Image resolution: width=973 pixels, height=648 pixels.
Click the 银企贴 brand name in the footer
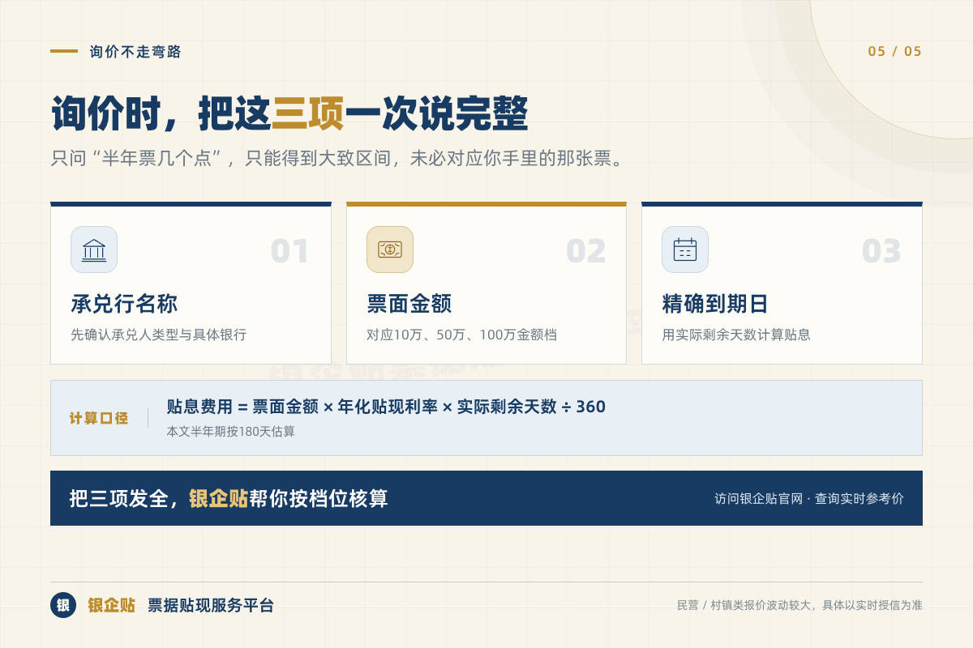111,605
